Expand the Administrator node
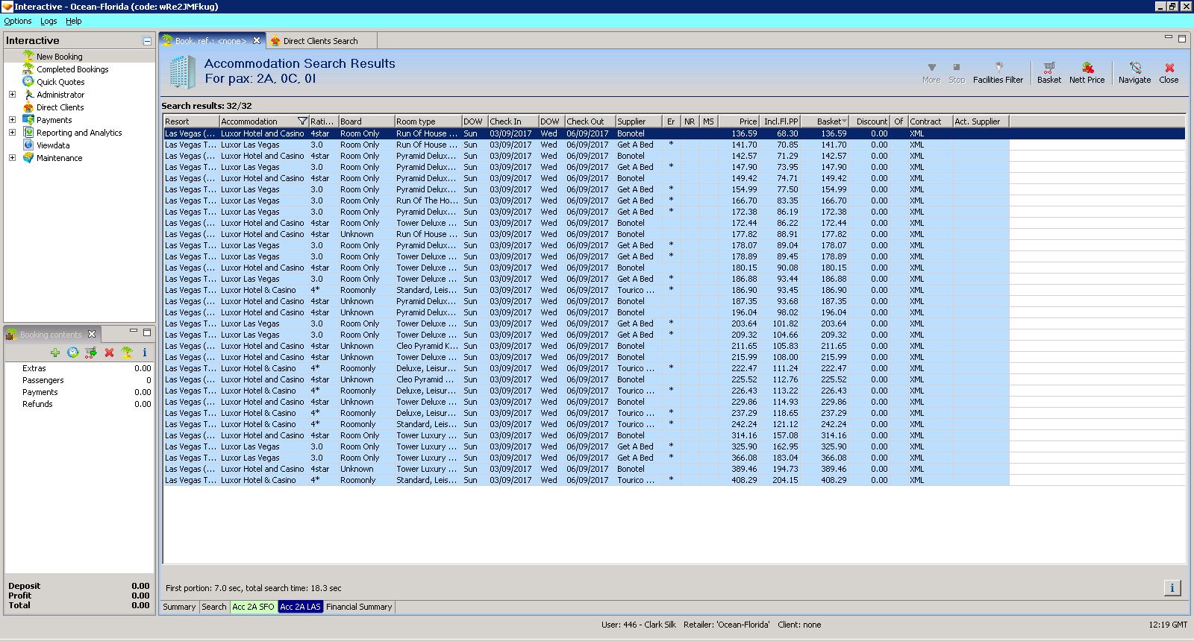 tap(12, 95)
